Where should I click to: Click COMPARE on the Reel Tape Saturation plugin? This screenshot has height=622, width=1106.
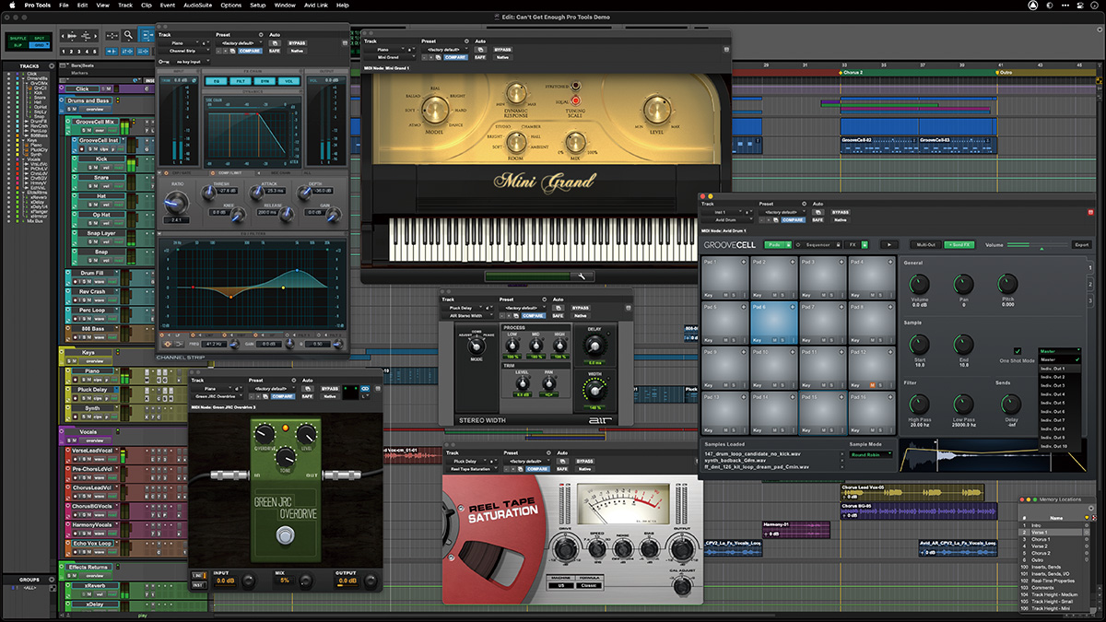coord(537,469)
